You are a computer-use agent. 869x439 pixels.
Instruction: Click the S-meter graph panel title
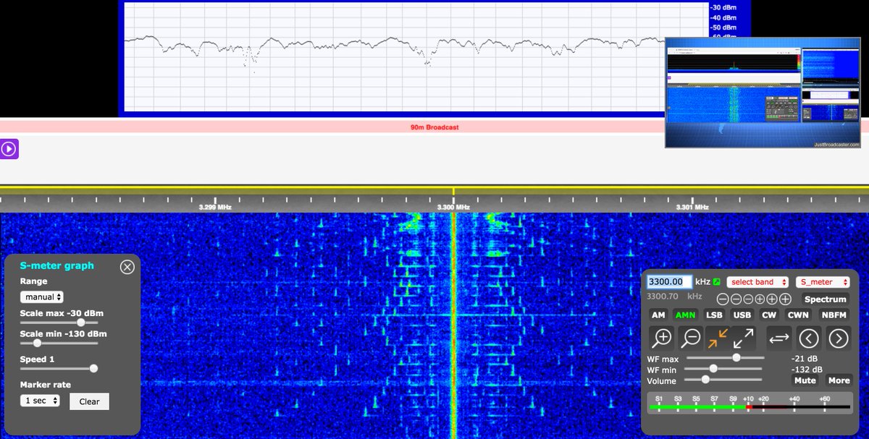point(56,265)
